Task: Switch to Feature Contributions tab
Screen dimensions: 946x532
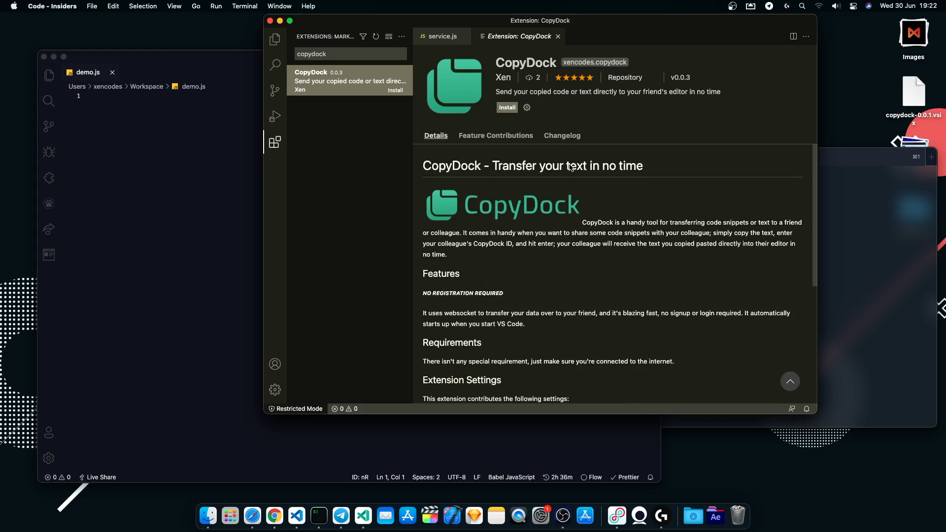Action: coord(496,135)
